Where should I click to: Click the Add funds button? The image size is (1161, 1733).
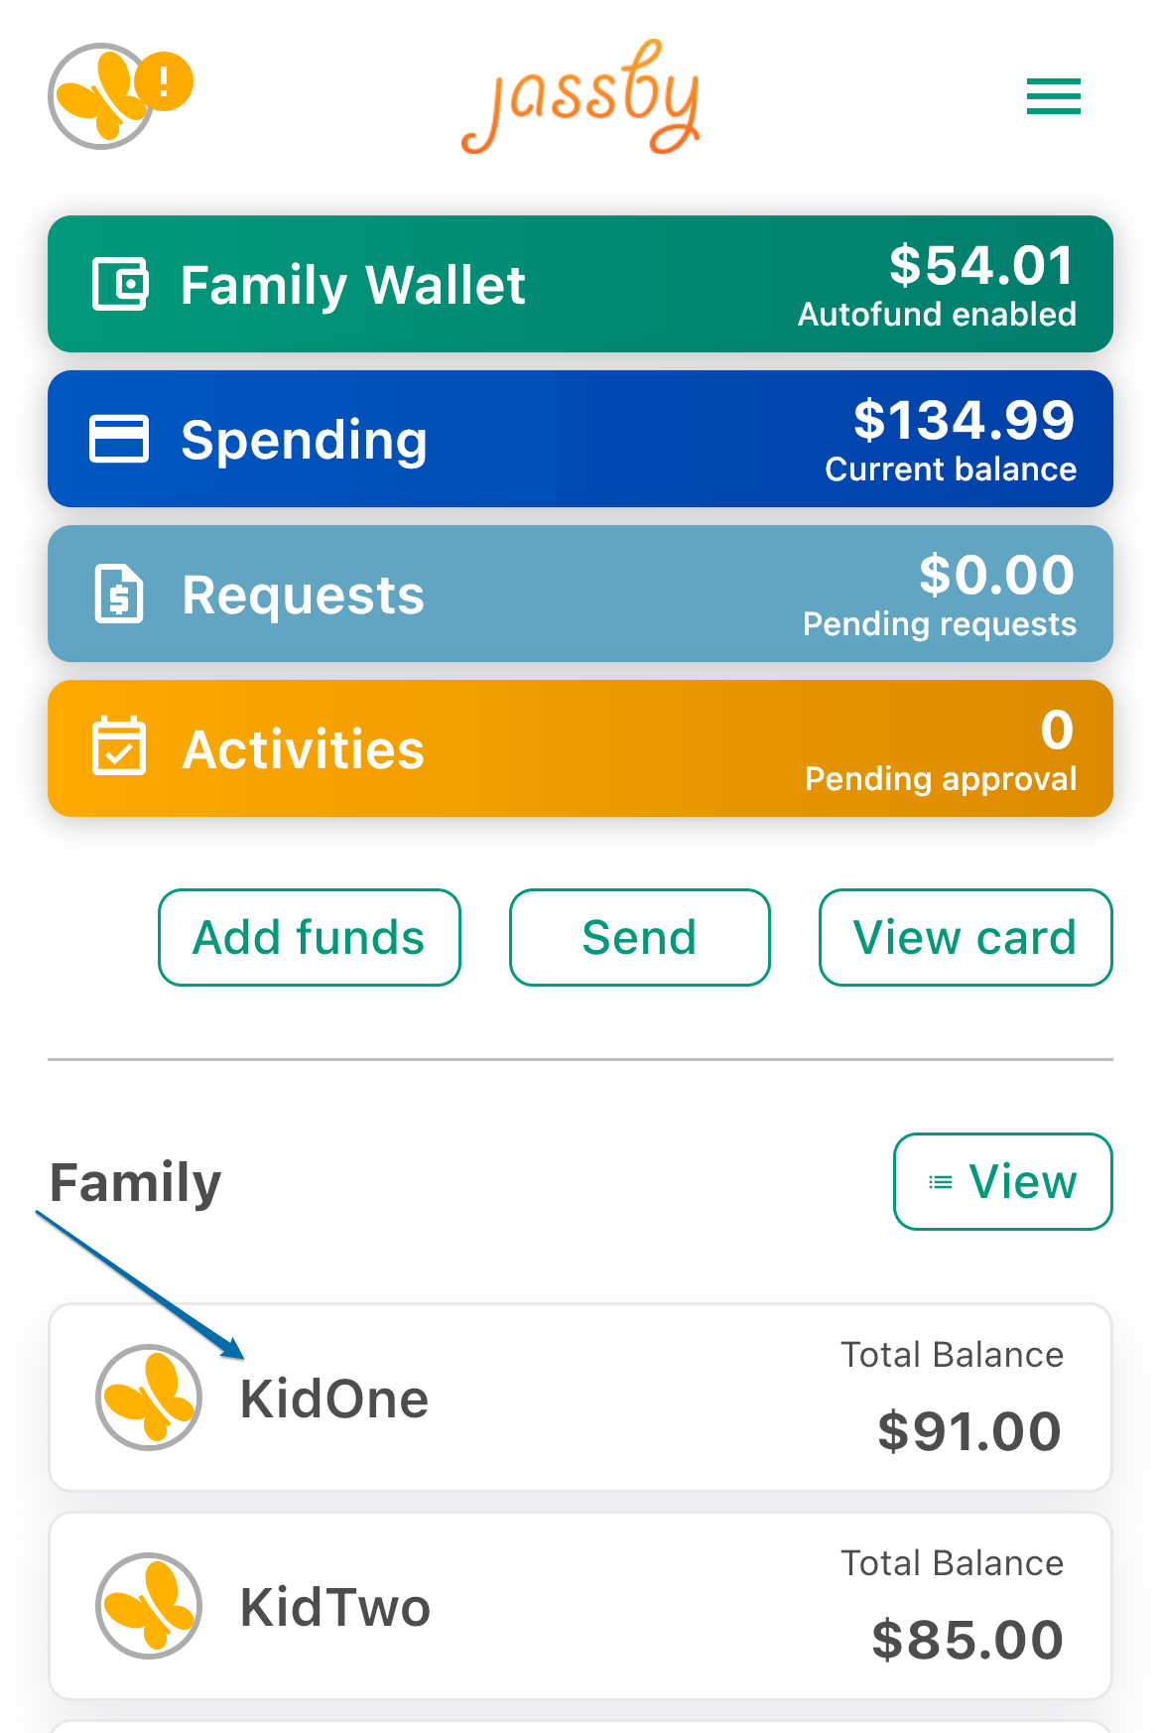310,937
